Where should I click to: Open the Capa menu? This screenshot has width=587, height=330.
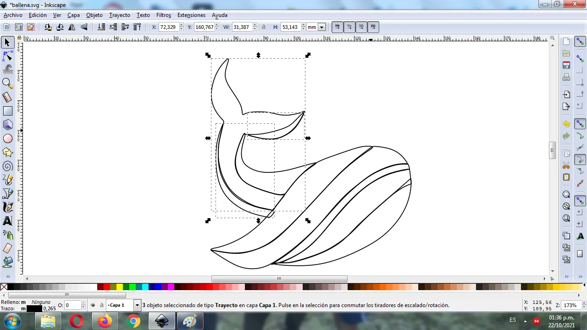pos(73,15)
